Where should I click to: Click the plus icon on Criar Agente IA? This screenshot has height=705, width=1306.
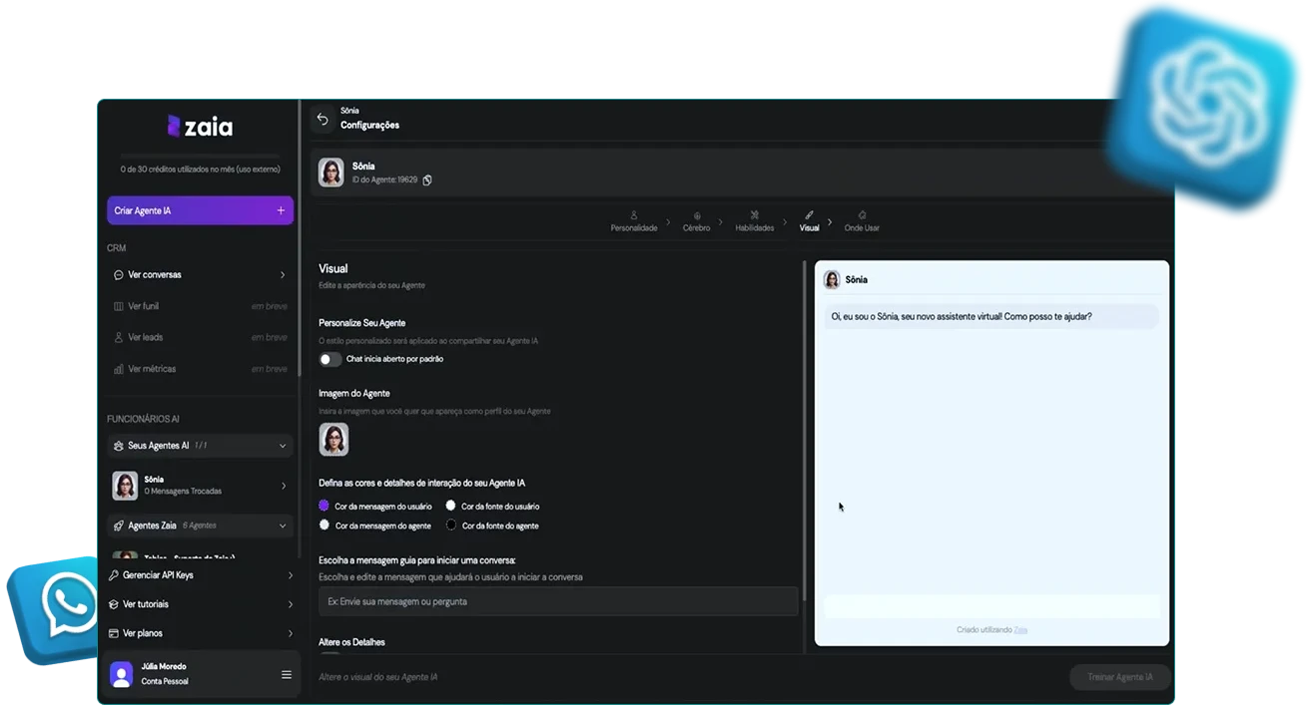point(281,210)
